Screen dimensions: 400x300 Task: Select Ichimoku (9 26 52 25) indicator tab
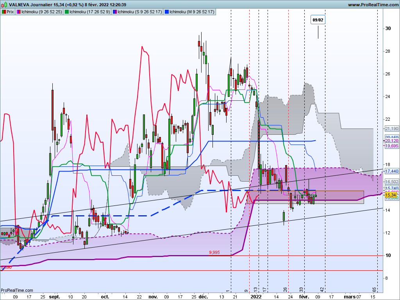pyautogui.click(x=39, y=12)
